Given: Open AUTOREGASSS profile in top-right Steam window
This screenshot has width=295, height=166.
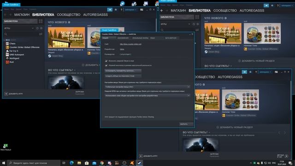Looking at the screenshot, I should 252,10.
